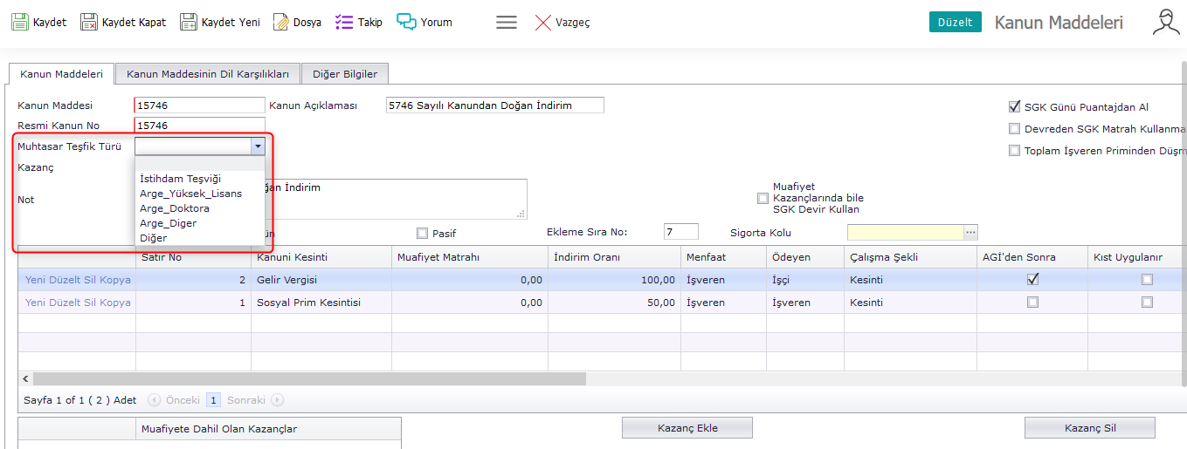This screenshot has height=449, width=1187.
Task: Collapse the Muhtasar Teşfik Türü dropdown arrow
Action: coord(257,146)
